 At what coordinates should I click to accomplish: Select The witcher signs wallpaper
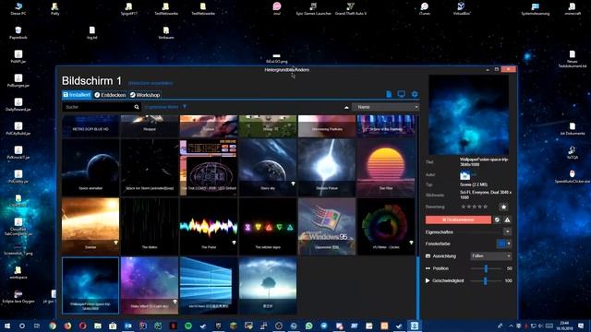pyautogui.click(x=268, y=227)
